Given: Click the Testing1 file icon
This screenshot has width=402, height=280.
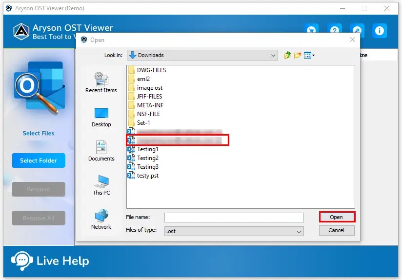Looking at the screenshot, I should [x=131, y=149].
